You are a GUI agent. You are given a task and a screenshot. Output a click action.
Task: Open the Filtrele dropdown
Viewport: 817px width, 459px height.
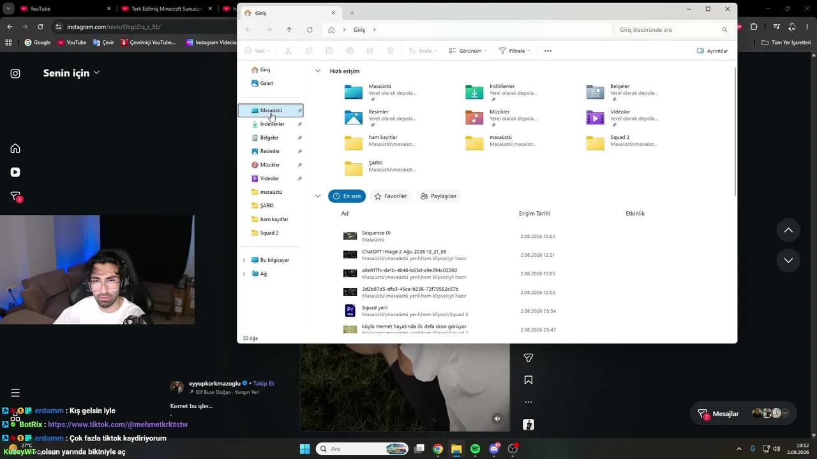pyautogui.click(x=514, y=51)
